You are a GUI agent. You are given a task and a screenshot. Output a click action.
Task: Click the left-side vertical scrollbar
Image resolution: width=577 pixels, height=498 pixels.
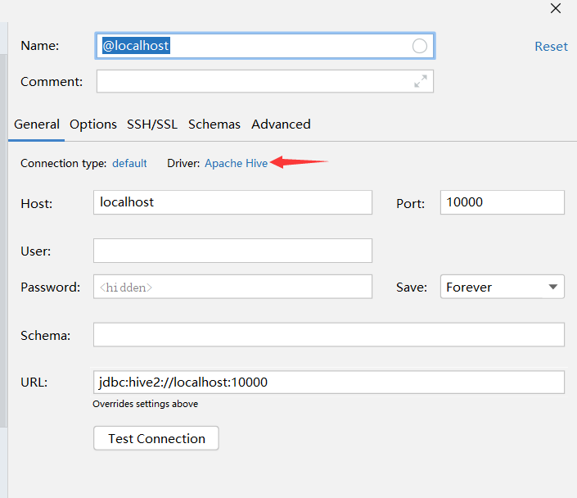coord(3,241)
